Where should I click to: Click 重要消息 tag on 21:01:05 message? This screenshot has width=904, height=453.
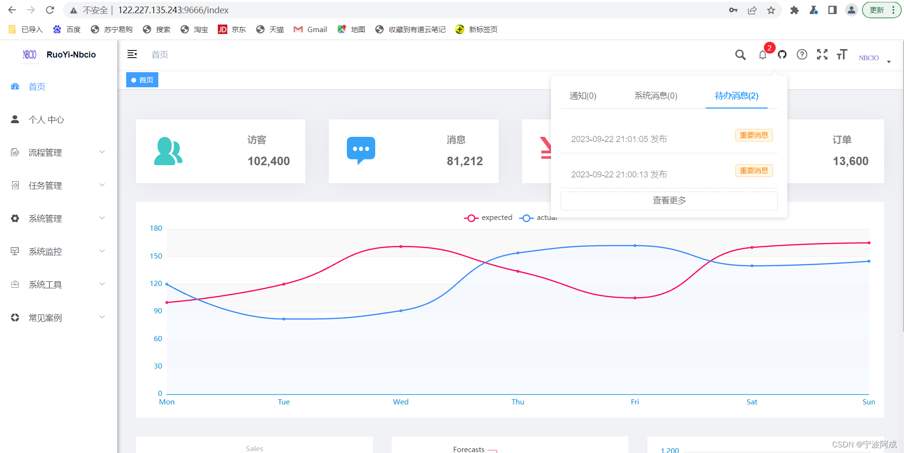point(754,135)
